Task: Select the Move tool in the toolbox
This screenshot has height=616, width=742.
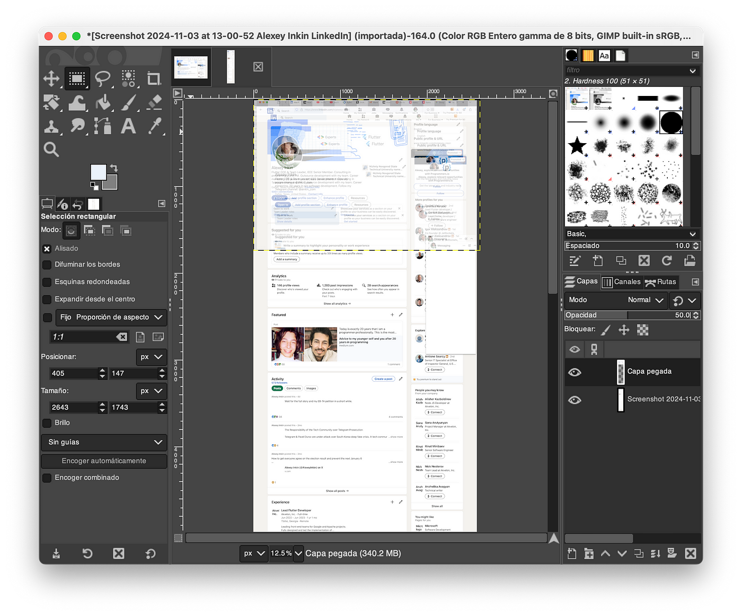Action: (51, 79)
